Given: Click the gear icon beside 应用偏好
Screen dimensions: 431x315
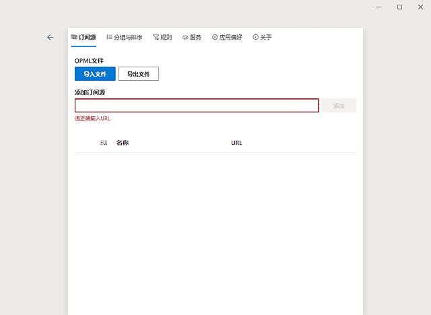Looking at the screenshot, I should [215, 38].
